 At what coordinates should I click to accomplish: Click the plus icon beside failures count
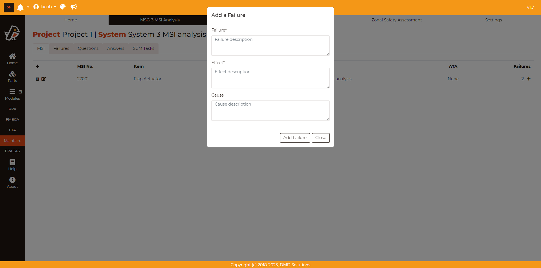point(529,79)
